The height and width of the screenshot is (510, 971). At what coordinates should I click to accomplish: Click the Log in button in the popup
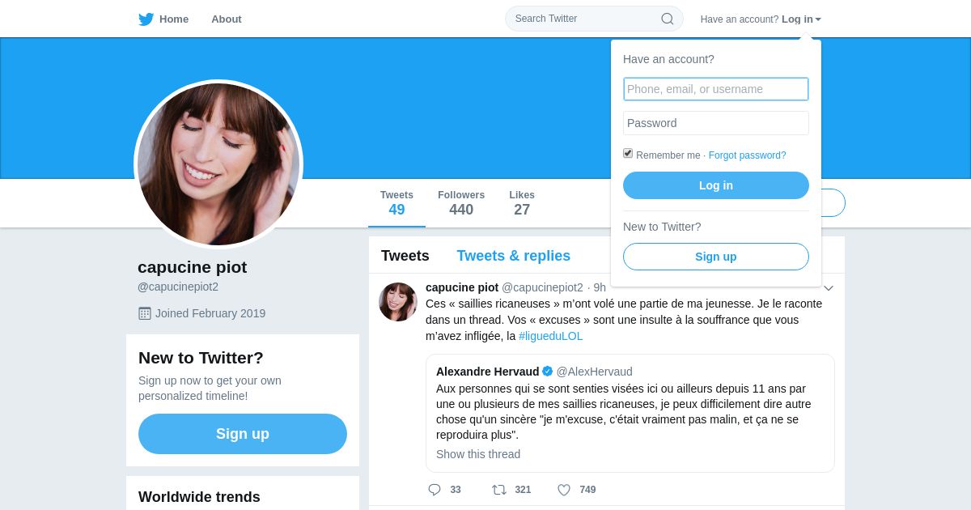point(716,185)
